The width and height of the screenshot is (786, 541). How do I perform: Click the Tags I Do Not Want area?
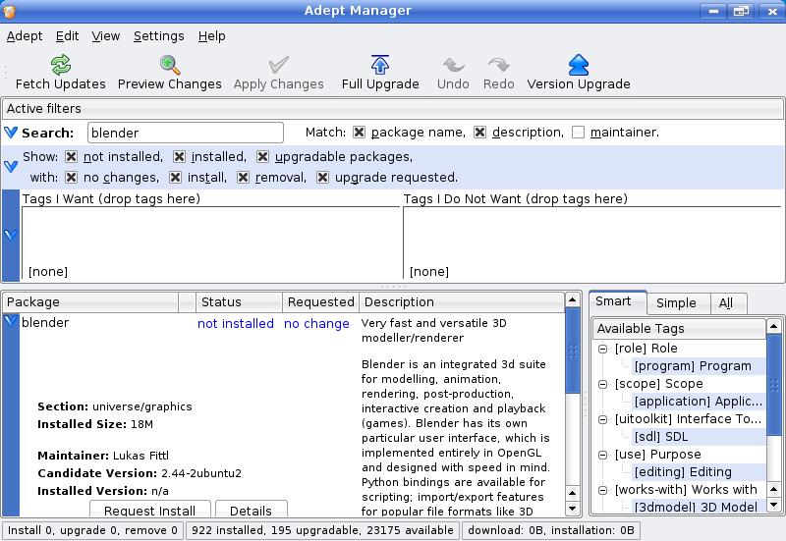[592, 243]
